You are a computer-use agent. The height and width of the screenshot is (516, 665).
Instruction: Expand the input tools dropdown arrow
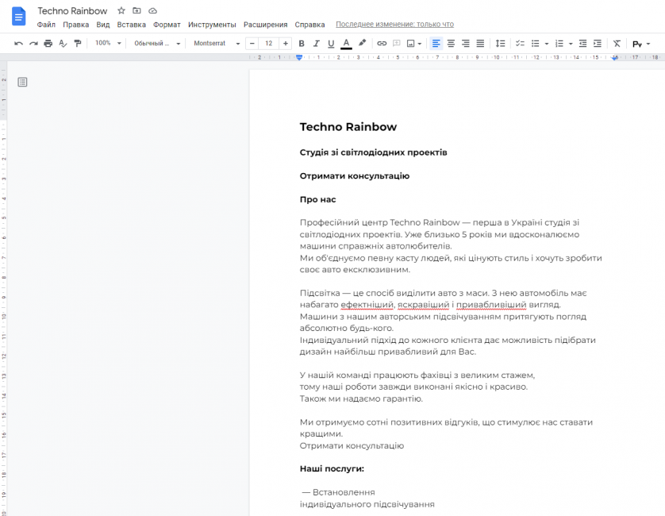pyautogui.click(x=648, y=44)
